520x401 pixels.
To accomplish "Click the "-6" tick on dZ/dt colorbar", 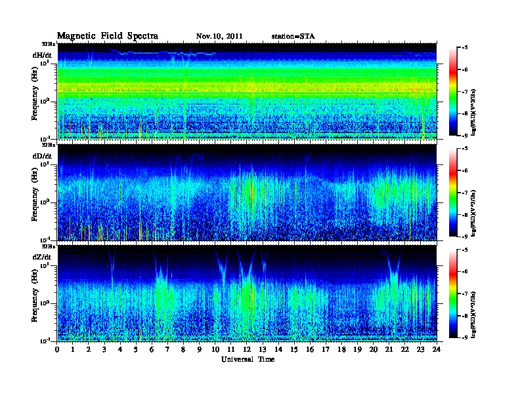I will click(x=464, y=272).
